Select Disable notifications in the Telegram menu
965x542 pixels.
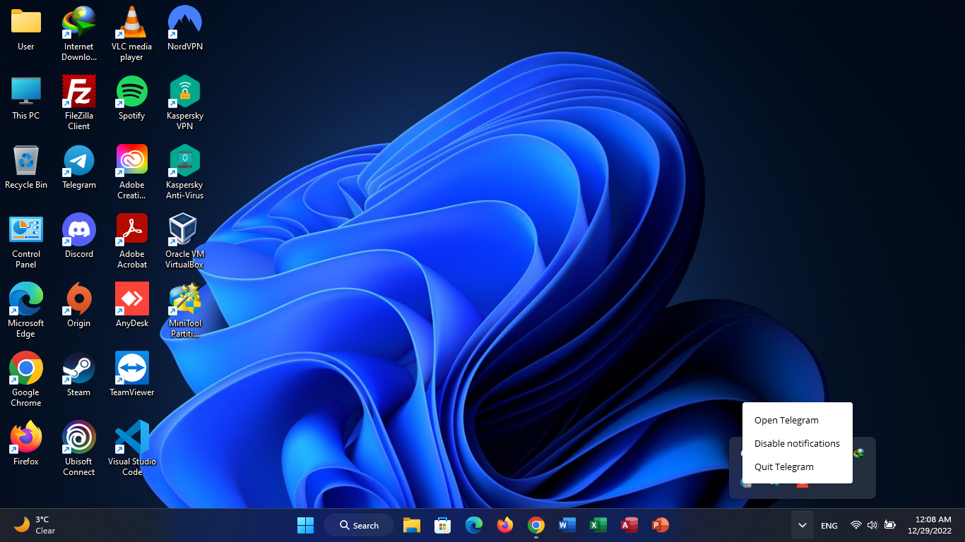pyautogui.click(x=798, y=443)
